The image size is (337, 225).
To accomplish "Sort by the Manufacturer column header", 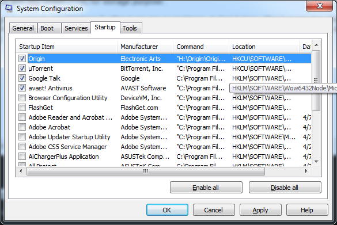I will (145, 47).
